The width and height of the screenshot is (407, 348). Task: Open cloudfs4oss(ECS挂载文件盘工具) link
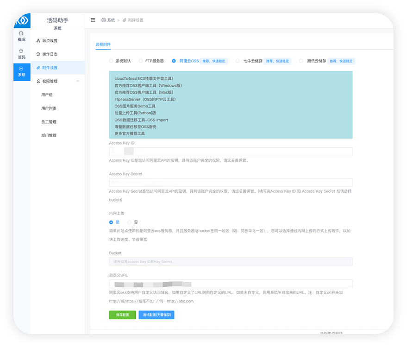pyautogui.click(x=144, y=78)
